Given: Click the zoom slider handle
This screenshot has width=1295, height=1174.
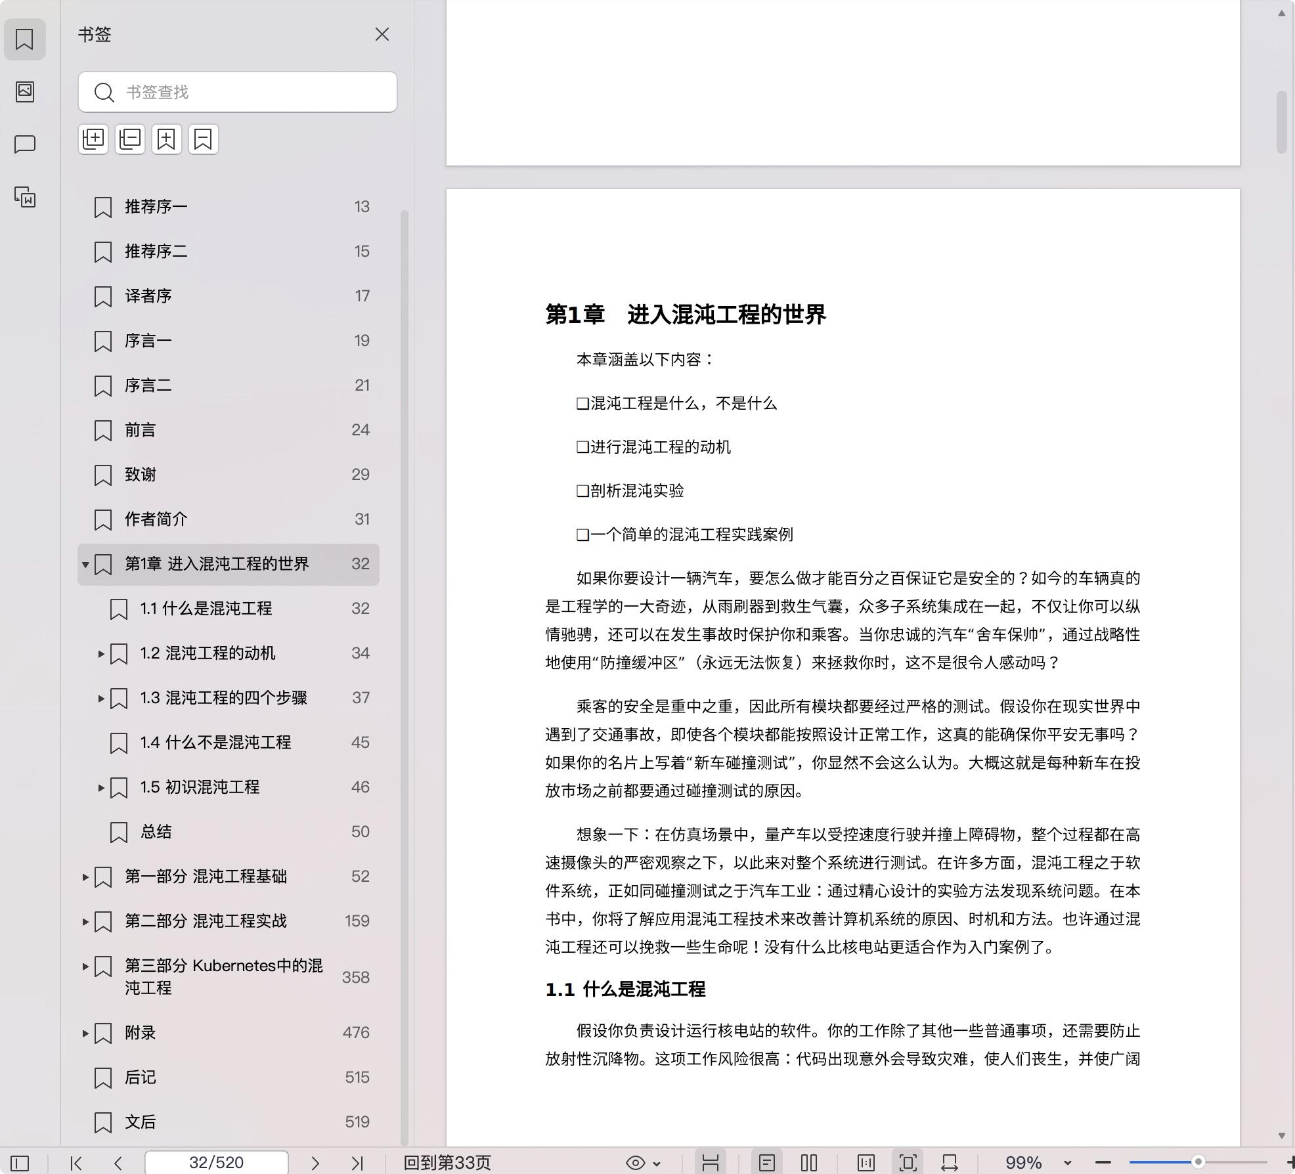Looking at the screenshot, I should tap(1198, 1162).
